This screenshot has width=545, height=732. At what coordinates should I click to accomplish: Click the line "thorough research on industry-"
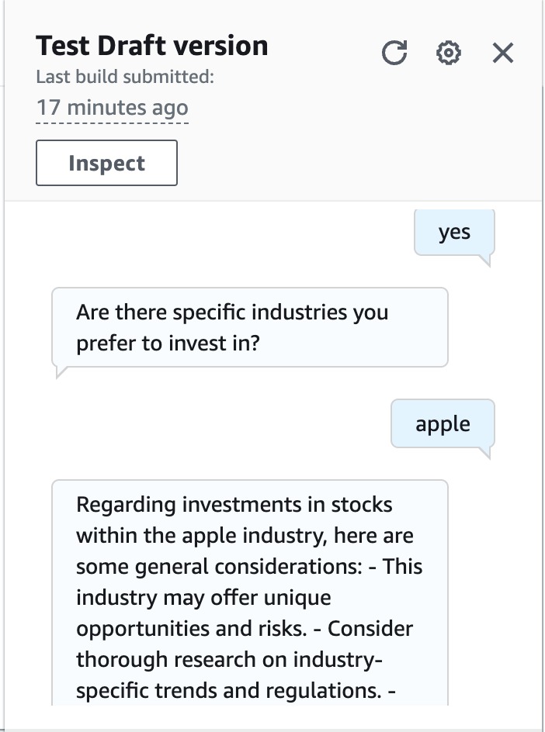[231, 659]
